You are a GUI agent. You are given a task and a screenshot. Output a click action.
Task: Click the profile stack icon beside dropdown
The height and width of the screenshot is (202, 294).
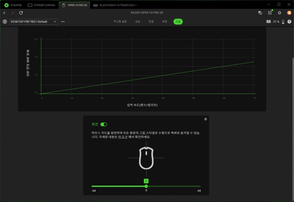(x=5, y=22)
